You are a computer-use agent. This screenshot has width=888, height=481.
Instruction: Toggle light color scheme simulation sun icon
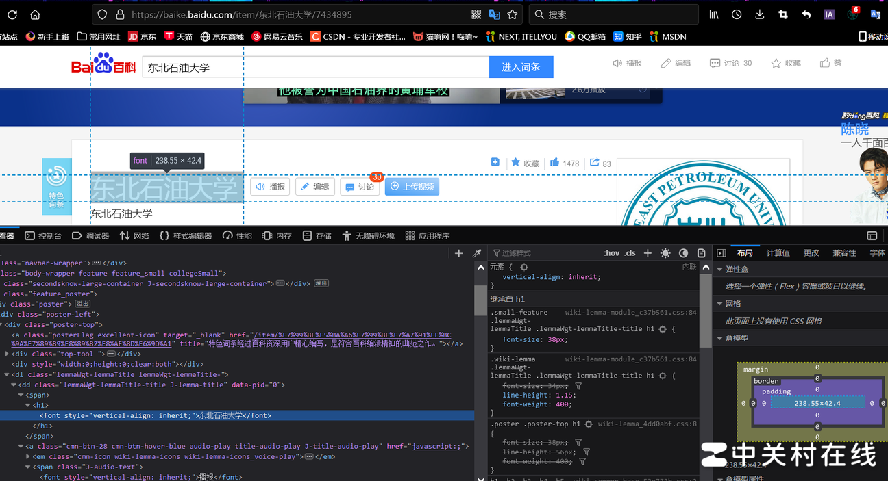665,253
